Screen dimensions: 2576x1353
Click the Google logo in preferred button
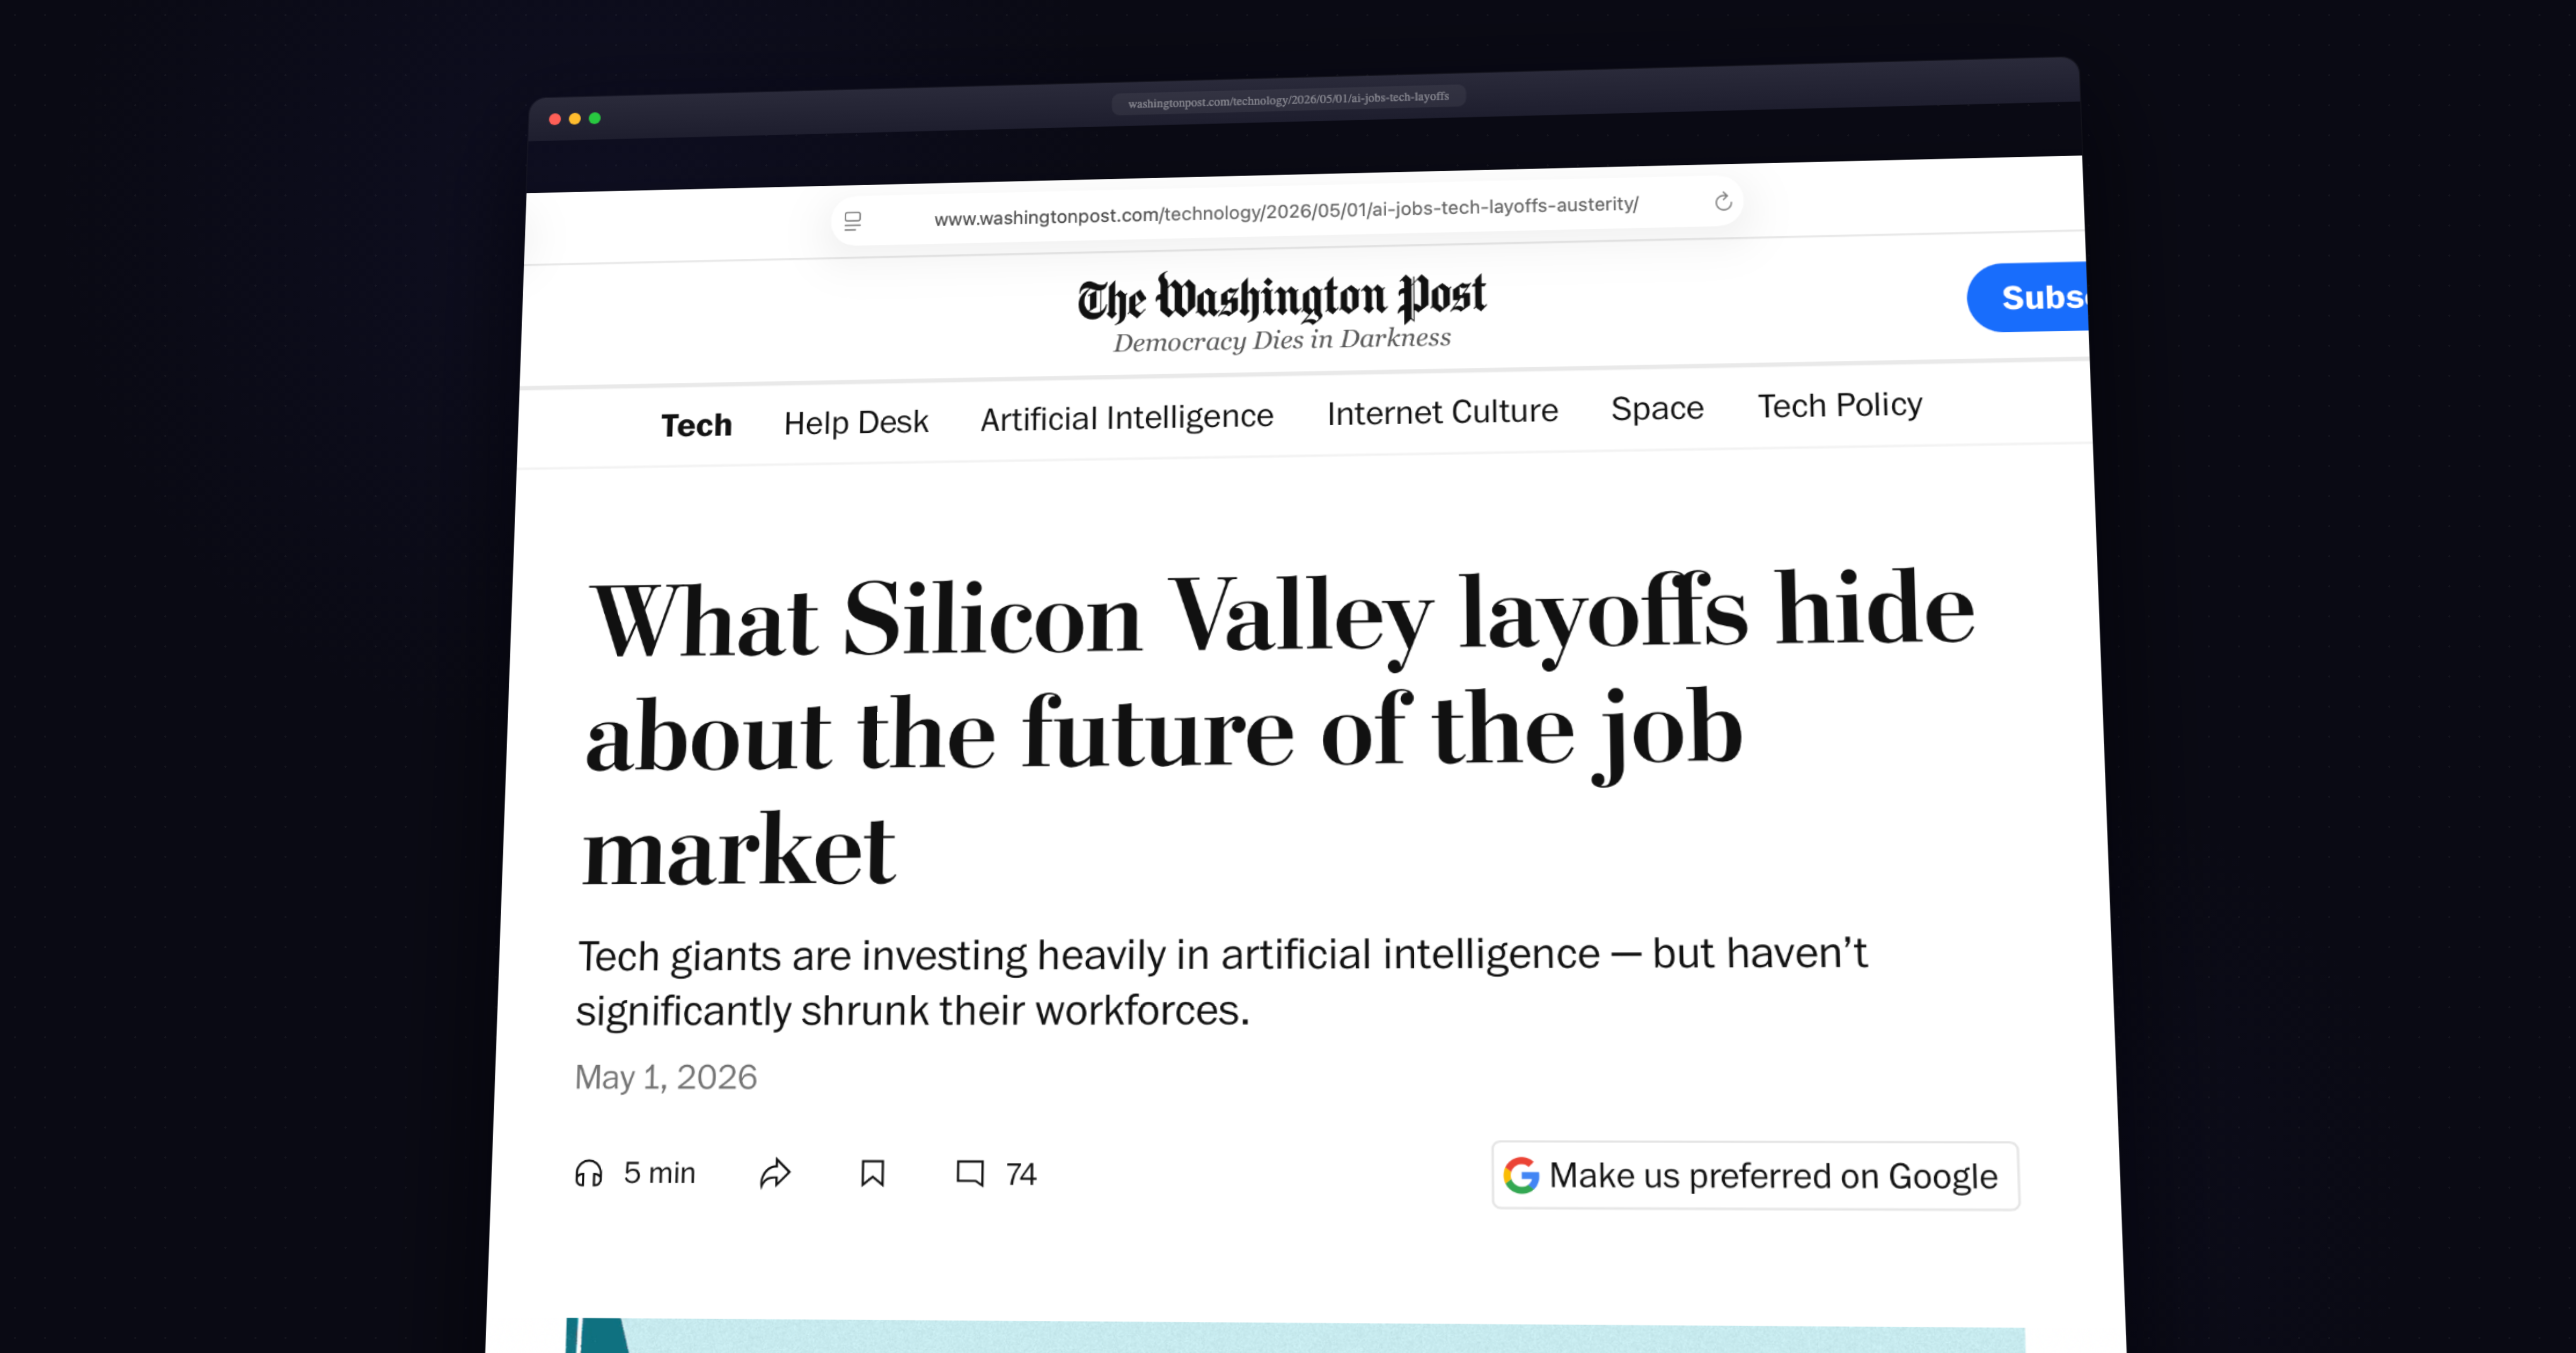point(1521,1175)
